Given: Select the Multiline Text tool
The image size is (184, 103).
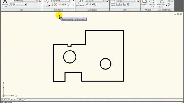Looking at the screenshot, I should point(5,4).
